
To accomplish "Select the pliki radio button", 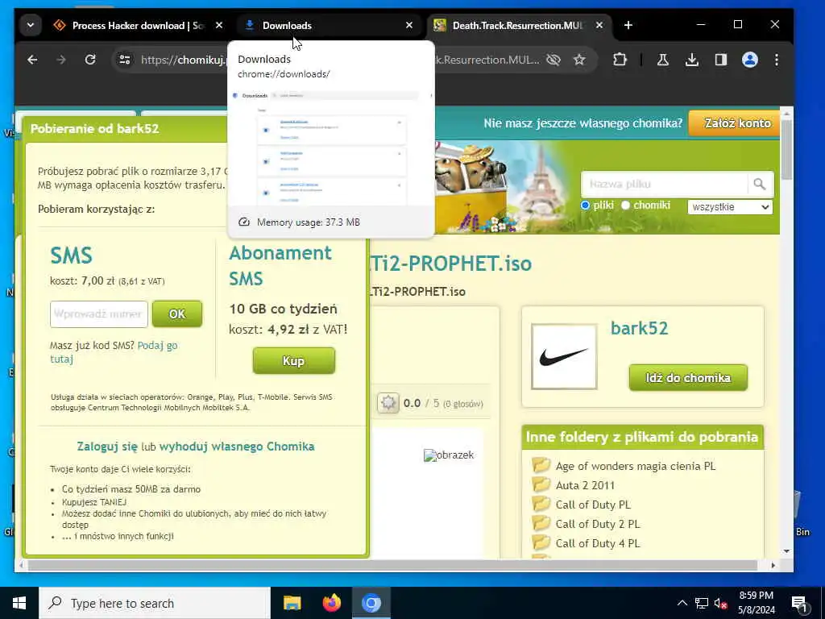I will point(585,206).
